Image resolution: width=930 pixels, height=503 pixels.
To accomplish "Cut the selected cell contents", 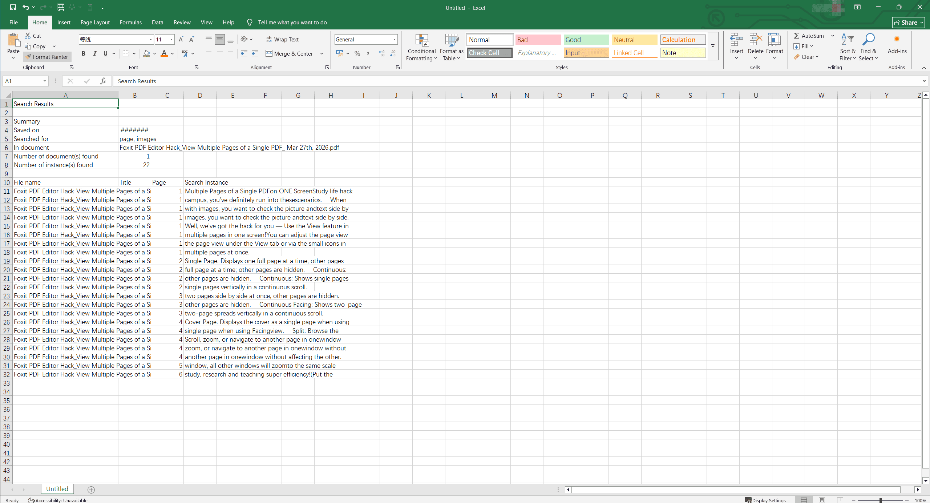I will pyautogui.click(x=33, y=36).
